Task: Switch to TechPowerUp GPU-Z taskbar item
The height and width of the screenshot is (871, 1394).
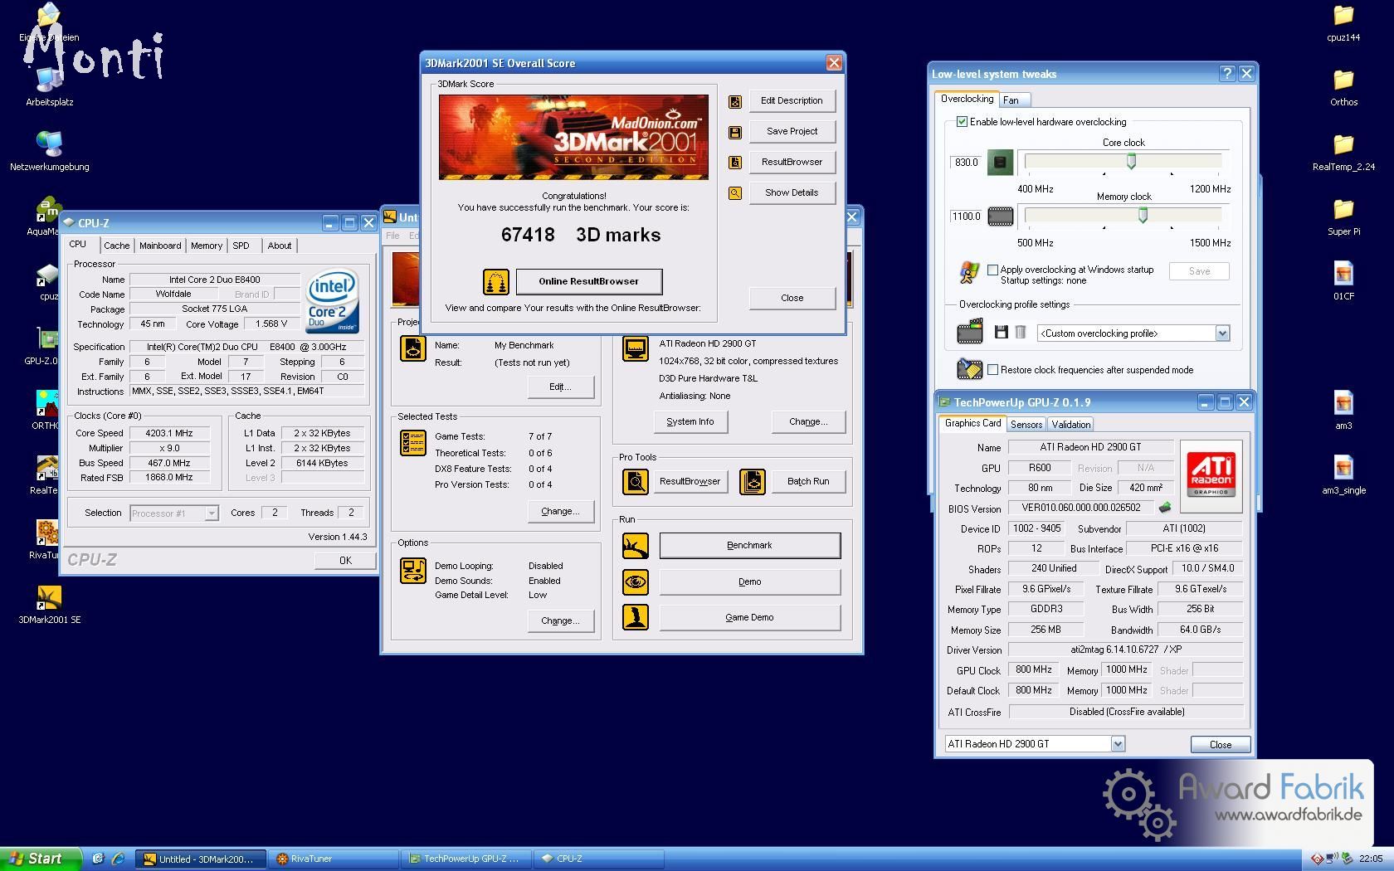Action: 465,859
